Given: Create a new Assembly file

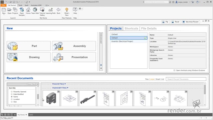Looking at the screenshot, I should [74, 46].
